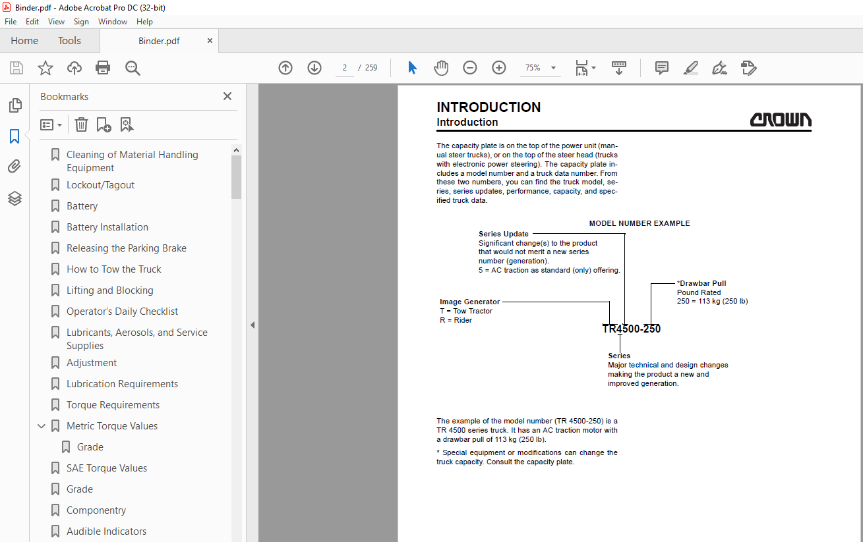Open the Adjustment bookmark
This screenshot has width=863, height=542.
pyautogui.click(x=92, y=363)
